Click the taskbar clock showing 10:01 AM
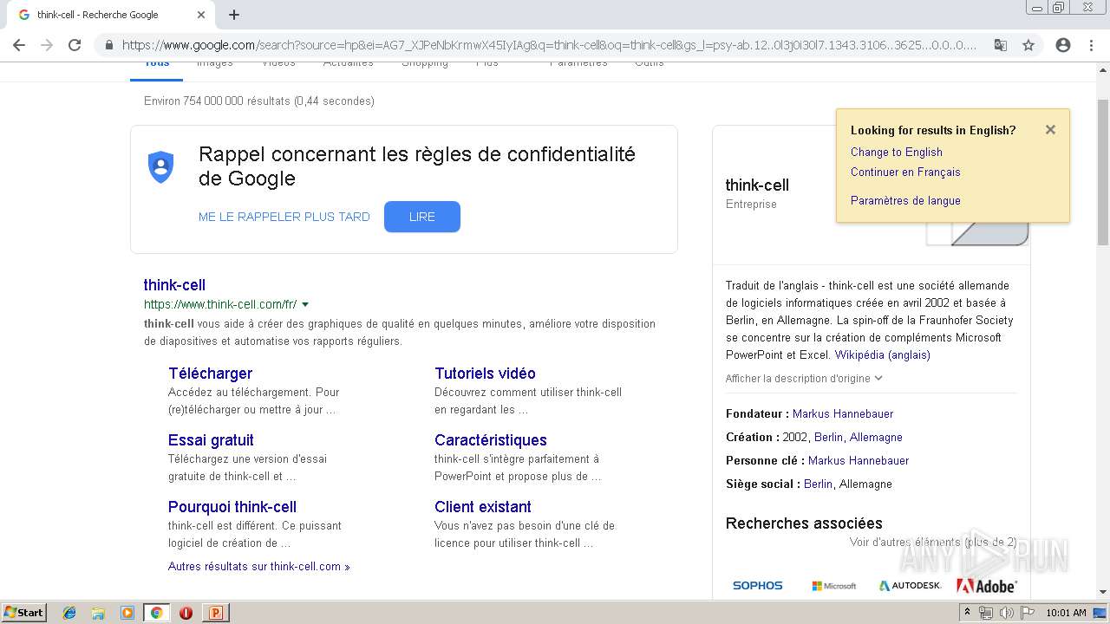 (1066, 613)
